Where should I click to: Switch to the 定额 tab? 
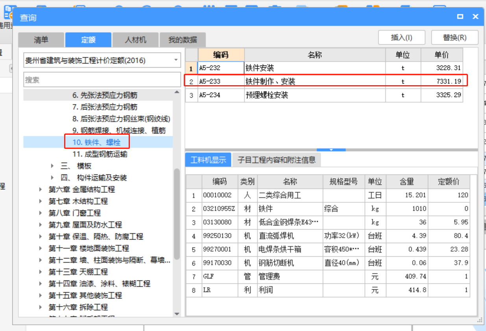click(x=89, y=40)
